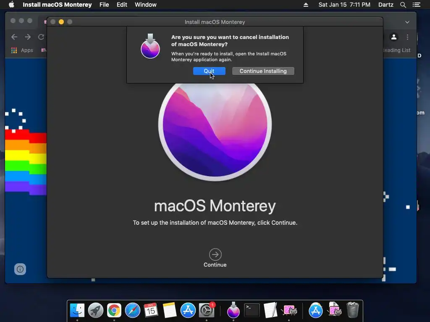Open the Chrome profile avatar
The image size is (430, 322).
[x=394, y=37]
